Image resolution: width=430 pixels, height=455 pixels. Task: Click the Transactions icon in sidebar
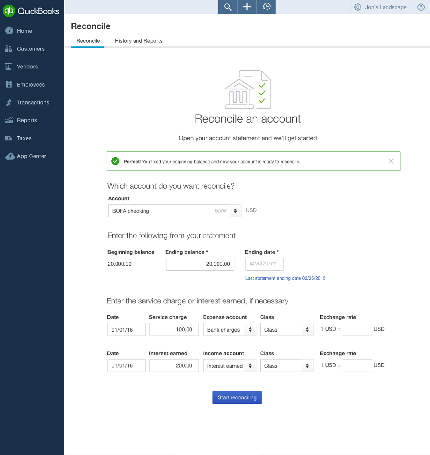pos(9,102)
